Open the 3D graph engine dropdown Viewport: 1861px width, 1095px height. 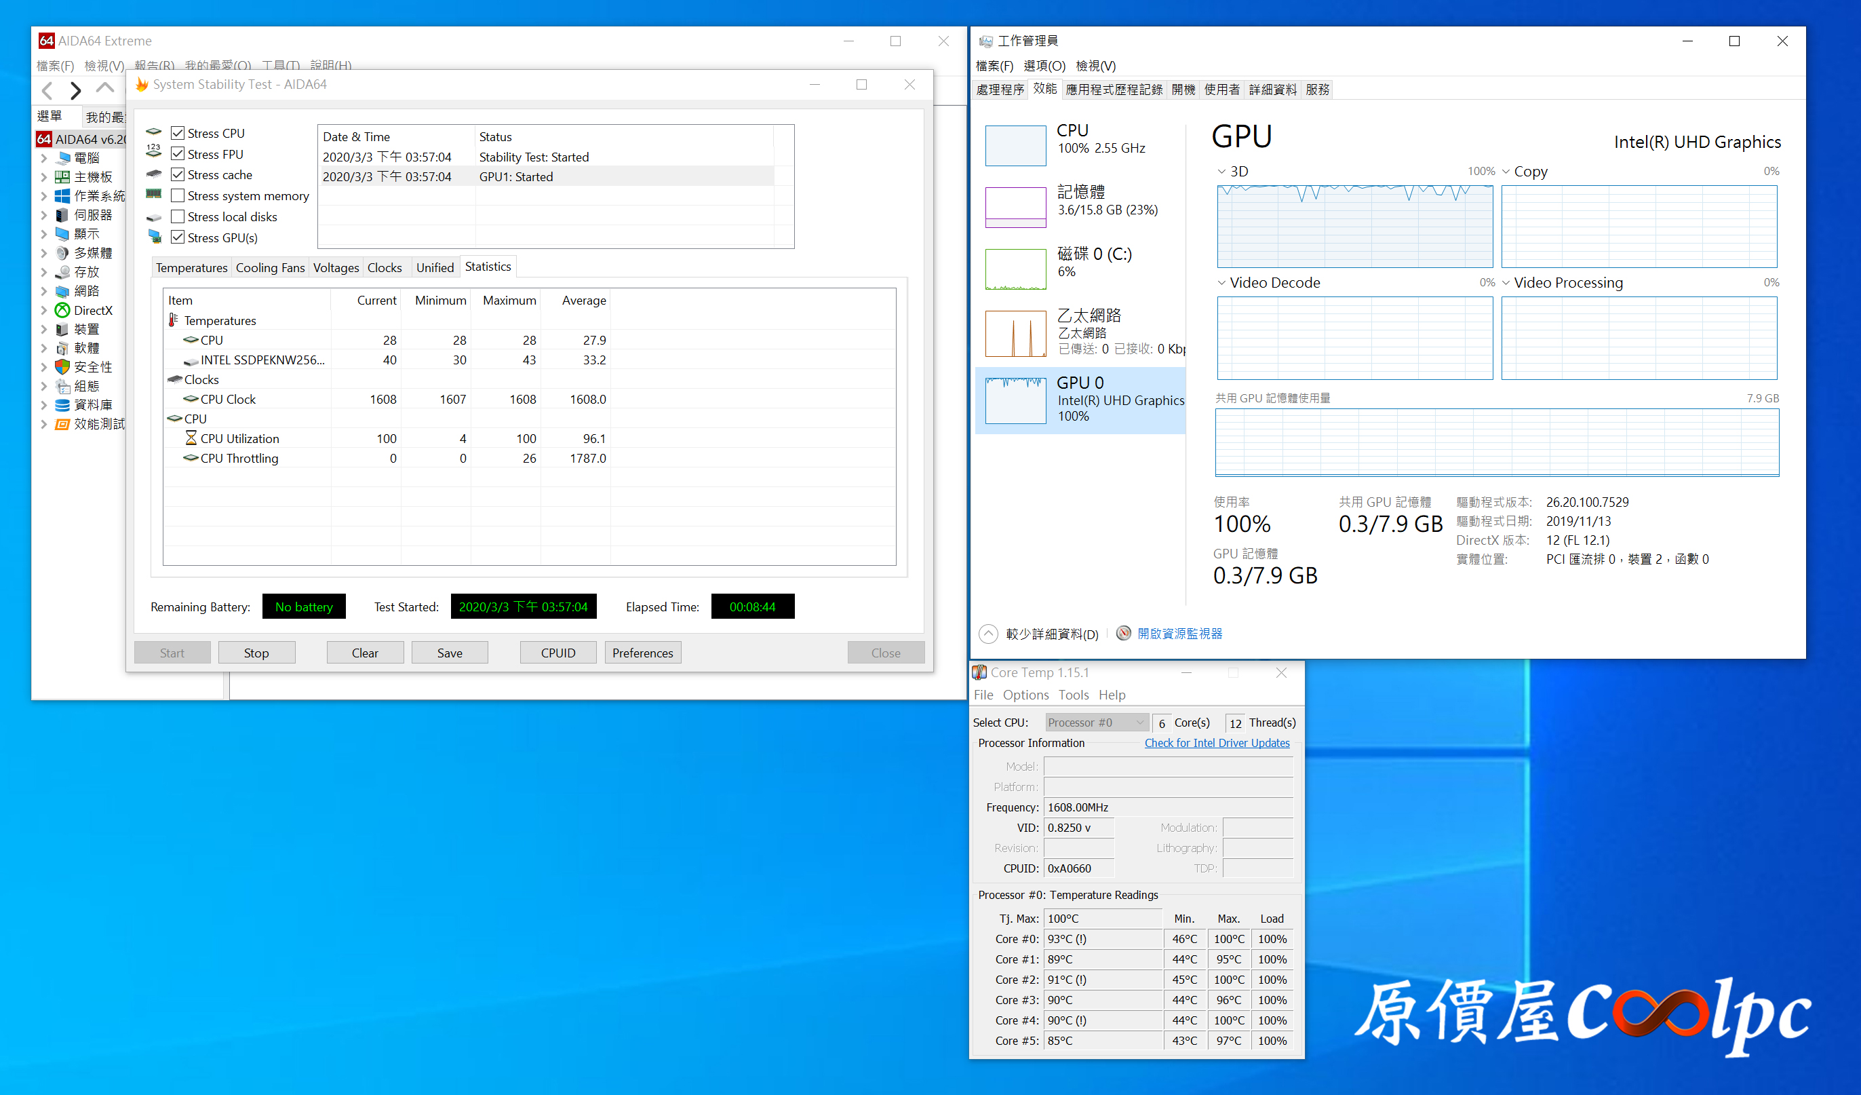tap(1221, 172)
